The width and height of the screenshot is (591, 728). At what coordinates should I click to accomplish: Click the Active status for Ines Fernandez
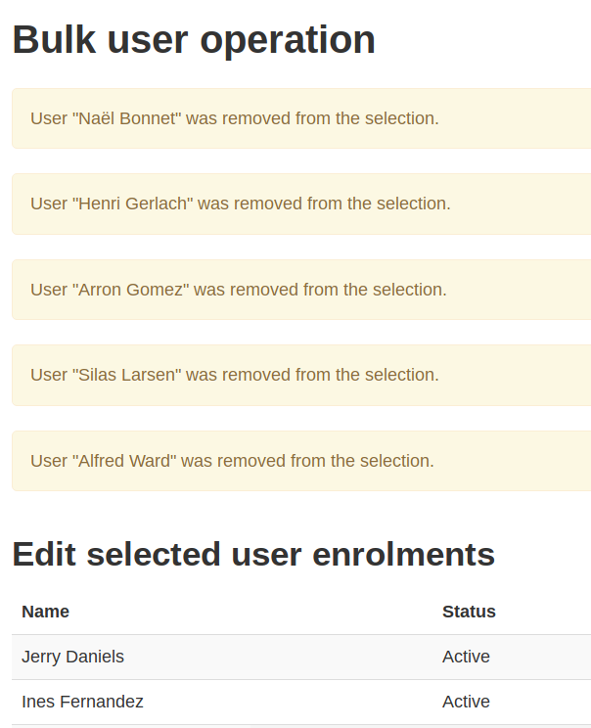tap(466, 702)
